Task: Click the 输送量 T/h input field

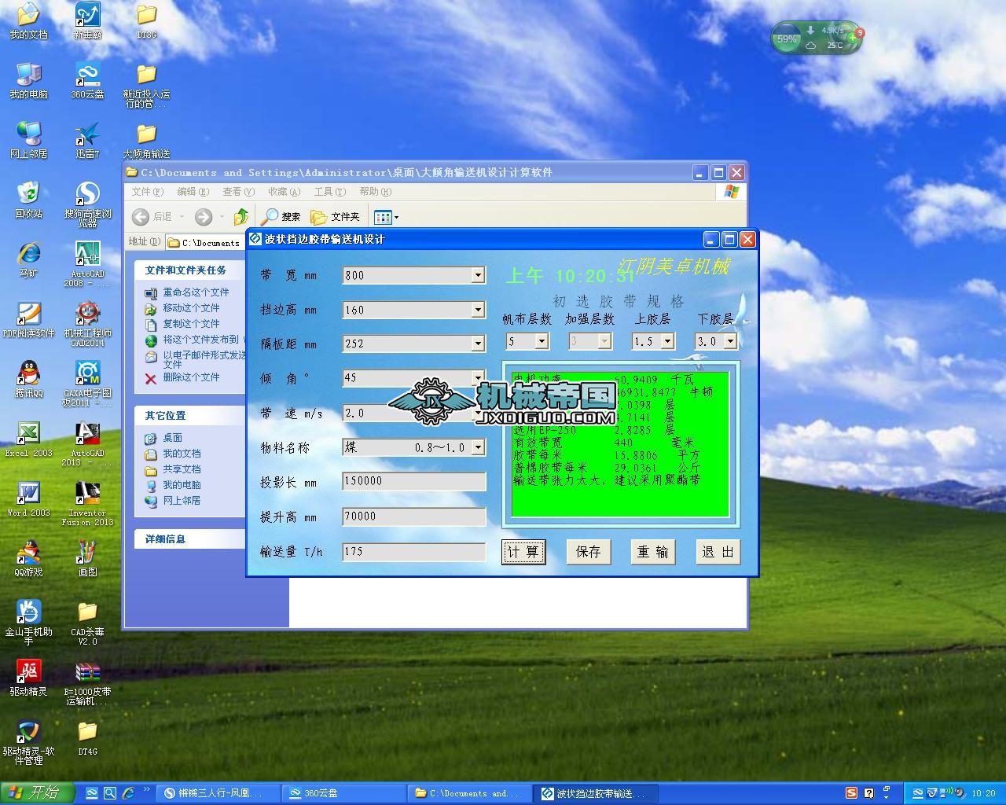Action: tap(414, 552)
